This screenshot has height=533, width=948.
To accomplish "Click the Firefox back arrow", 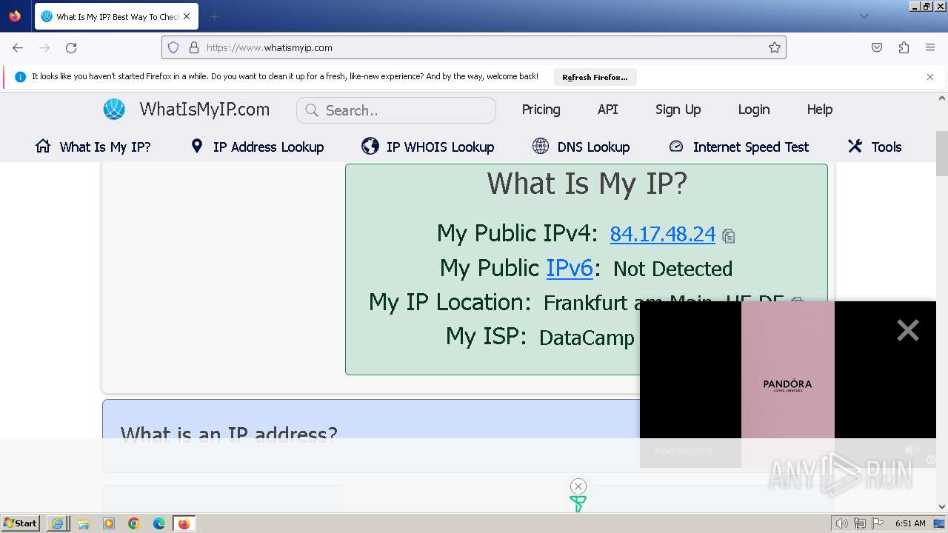I will tap(18, 47).
